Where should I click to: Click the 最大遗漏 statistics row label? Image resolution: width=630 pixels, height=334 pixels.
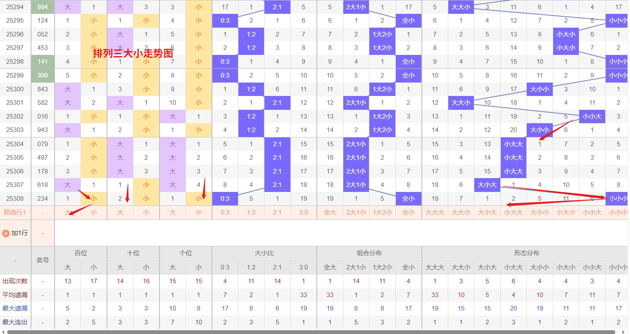pos(15,308)
